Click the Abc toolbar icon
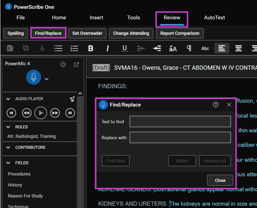The height and width of the screenshot is (208, 257). click(x=205, y=48)
